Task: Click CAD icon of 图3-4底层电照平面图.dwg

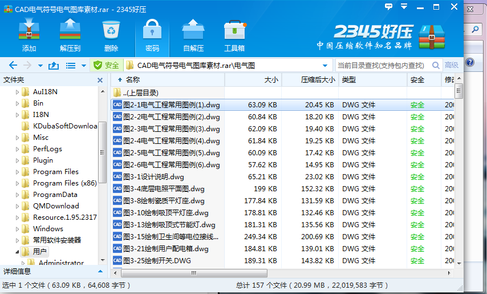Action: [x=117, y=188]
